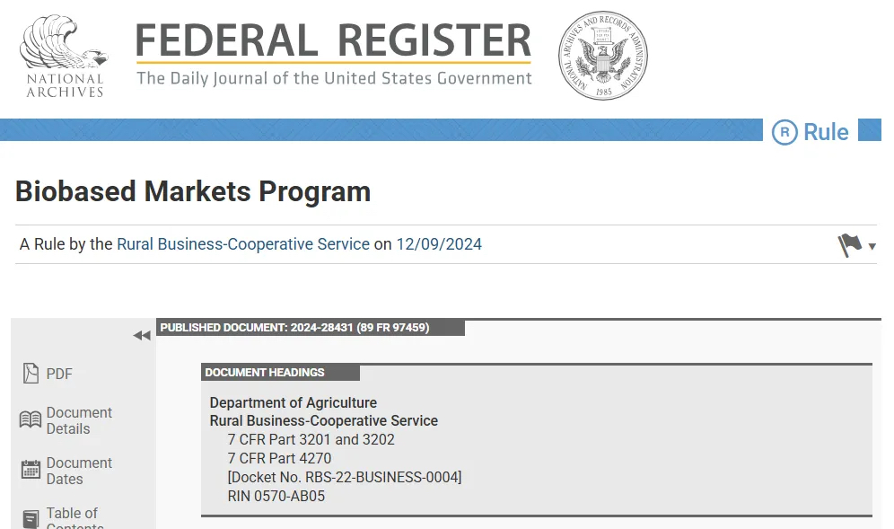Click the FEDERAL REGISTER title banner
894x529 pixels.
334,54
